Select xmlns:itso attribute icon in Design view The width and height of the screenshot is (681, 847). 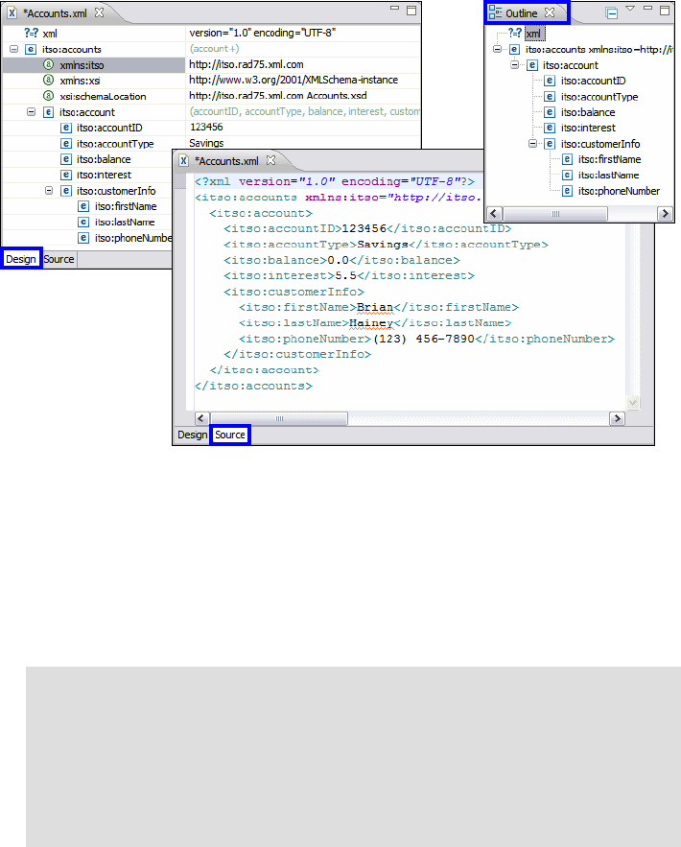coord(49,65)
